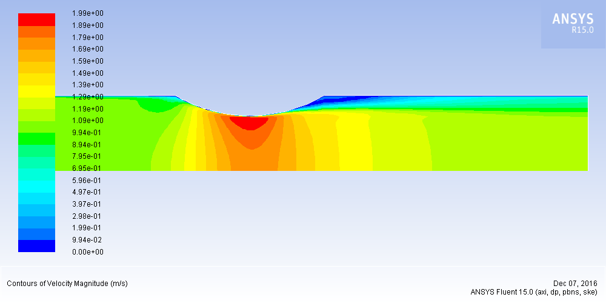Click legend band between 9.94e-02 and 1.99e-01
Viewport: 606px width, 303px height.
coord(37,234)
